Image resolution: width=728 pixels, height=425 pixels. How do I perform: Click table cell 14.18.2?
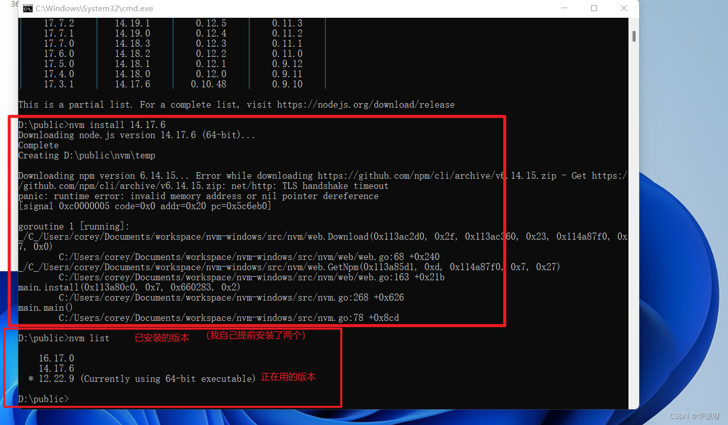pos(133,54)
